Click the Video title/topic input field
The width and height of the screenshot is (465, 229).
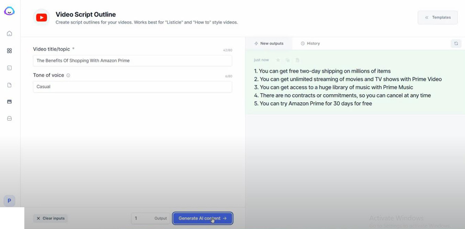tap(132, 60)
